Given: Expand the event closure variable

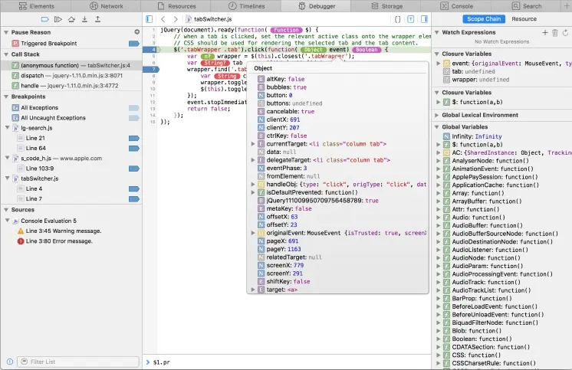Looking at the screenshot, I should click(x=439, y=64).
